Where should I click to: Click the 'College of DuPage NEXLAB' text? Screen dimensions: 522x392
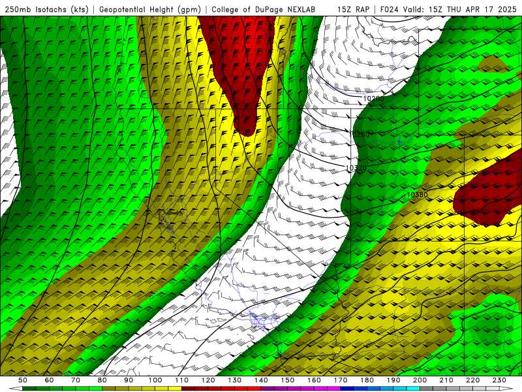pyautogui.click(x=264, y=9)
